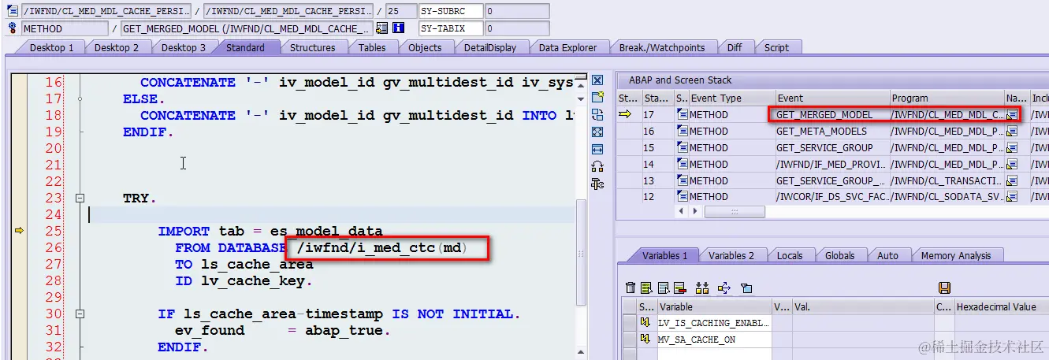Click the navigate icon for GET_META_MODELS row
Image resolution: width=1049 pixels, height=360 pixels.
(x=1012, y=132)
